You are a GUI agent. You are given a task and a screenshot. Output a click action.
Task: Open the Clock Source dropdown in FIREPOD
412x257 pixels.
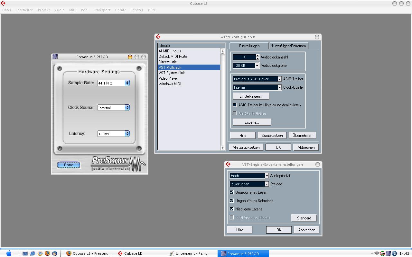point(113,108)
